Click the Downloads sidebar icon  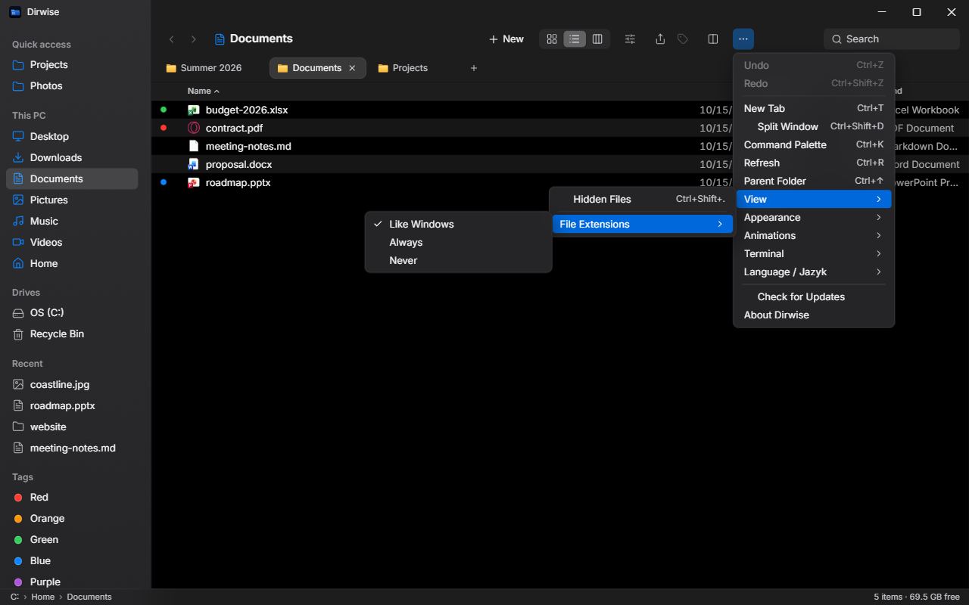18,157
